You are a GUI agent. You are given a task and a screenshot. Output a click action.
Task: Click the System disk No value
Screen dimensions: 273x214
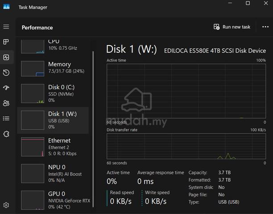coord(221,187)
